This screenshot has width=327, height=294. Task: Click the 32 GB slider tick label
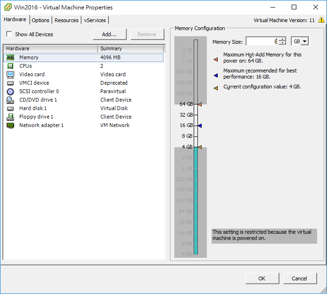click(x=186, y=115)
